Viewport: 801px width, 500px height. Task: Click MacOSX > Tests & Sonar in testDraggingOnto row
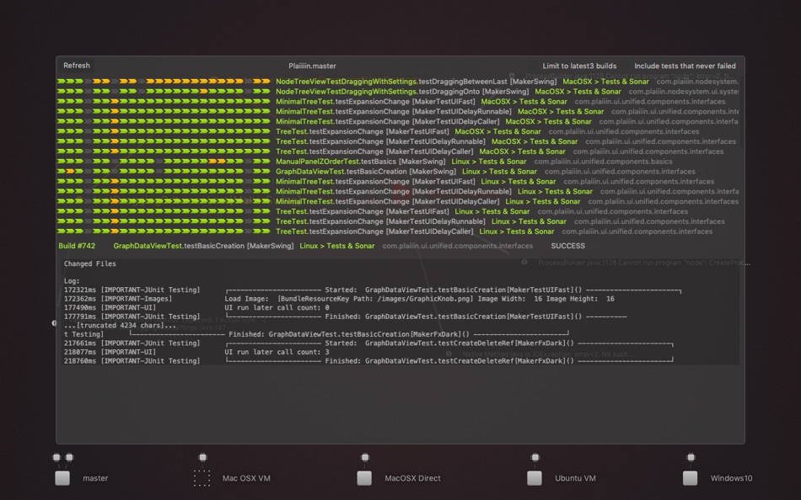[x=578, y=91]
